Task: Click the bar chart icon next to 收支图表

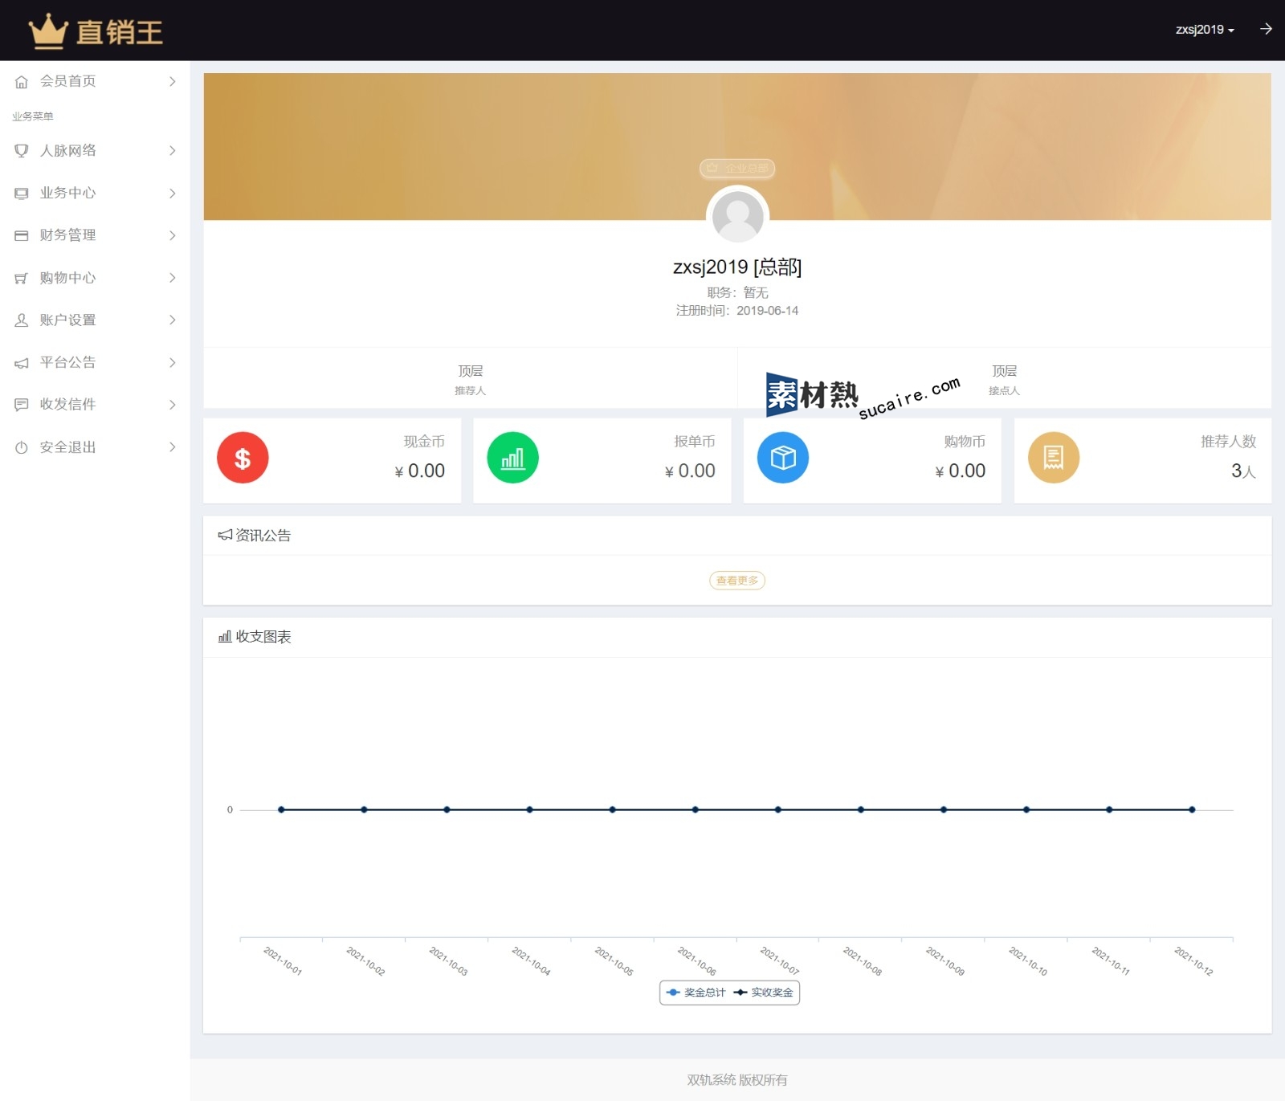Action: point(225,636)
